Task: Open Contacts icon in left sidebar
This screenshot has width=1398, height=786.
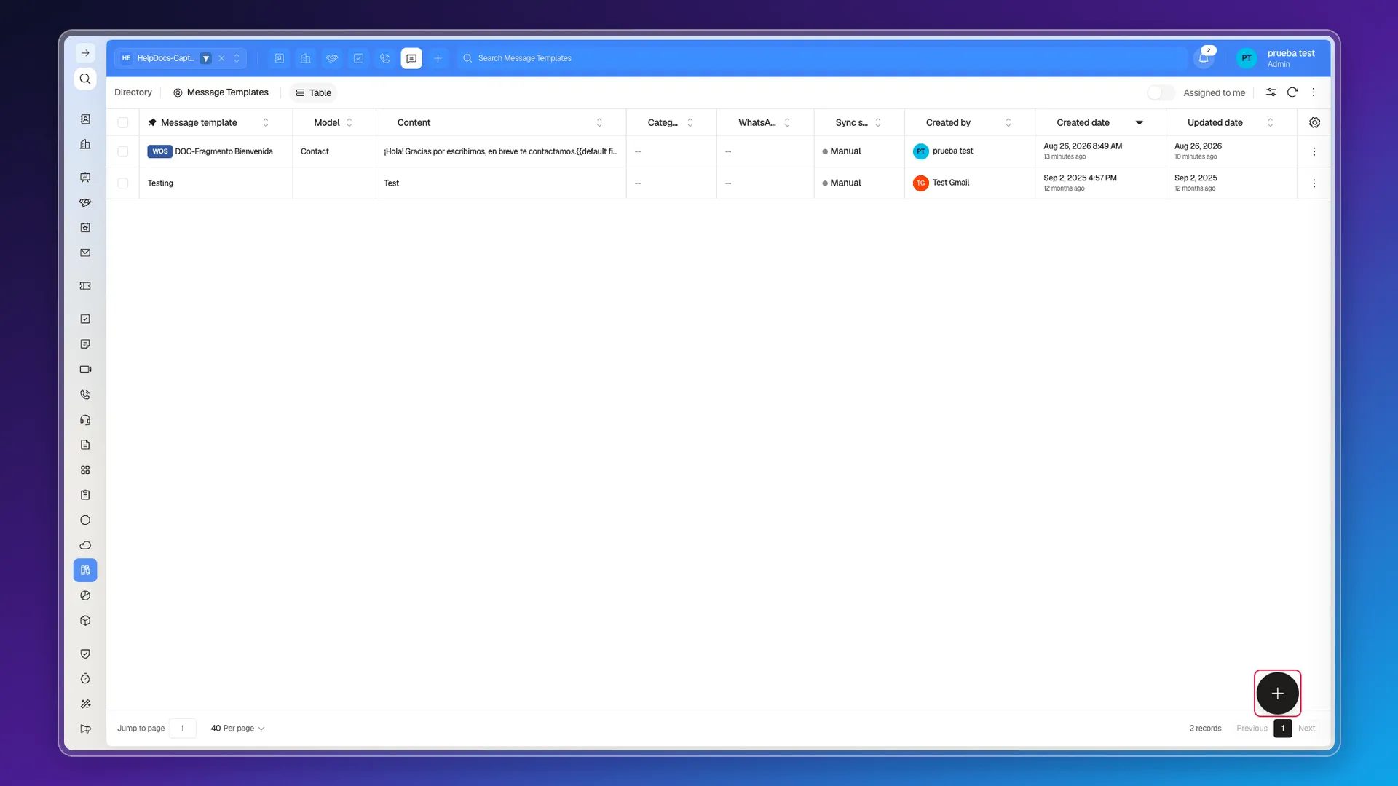Action: pyautogui.click(x=85, y=119)
